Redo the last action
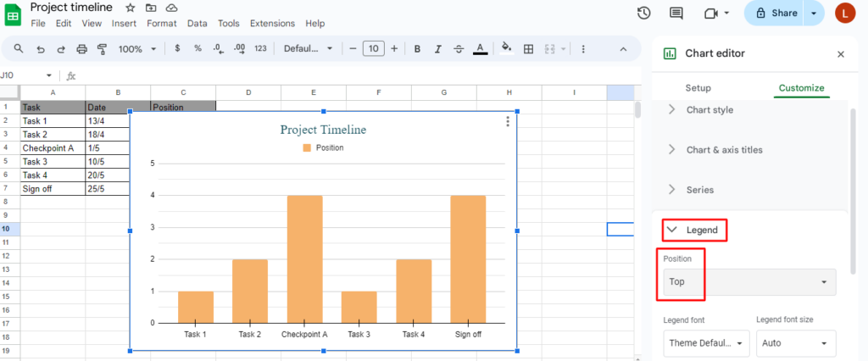This screenshot has width=868, height=361. coord(61,49)
